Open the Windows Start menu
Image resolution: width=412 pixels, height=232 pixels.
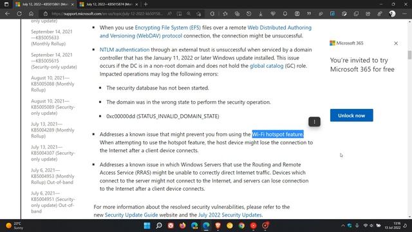coord(147,226)
